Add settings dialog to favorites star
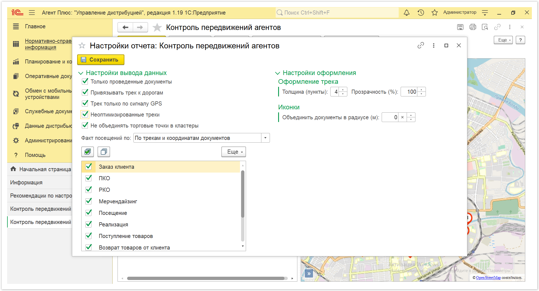Image resolution: width=539 pixels, height=291 pixels. pyautogui.click(x=82, y=46)
